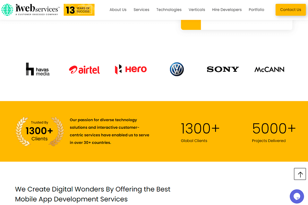
Task: Open the Services menu
Action: (x=141, y=10)
